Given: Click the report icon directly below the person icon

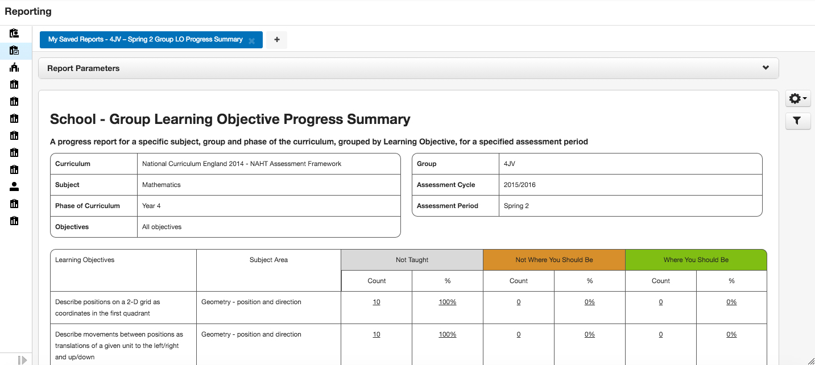Looking at the screenshot, I should [x=14, y=204].
